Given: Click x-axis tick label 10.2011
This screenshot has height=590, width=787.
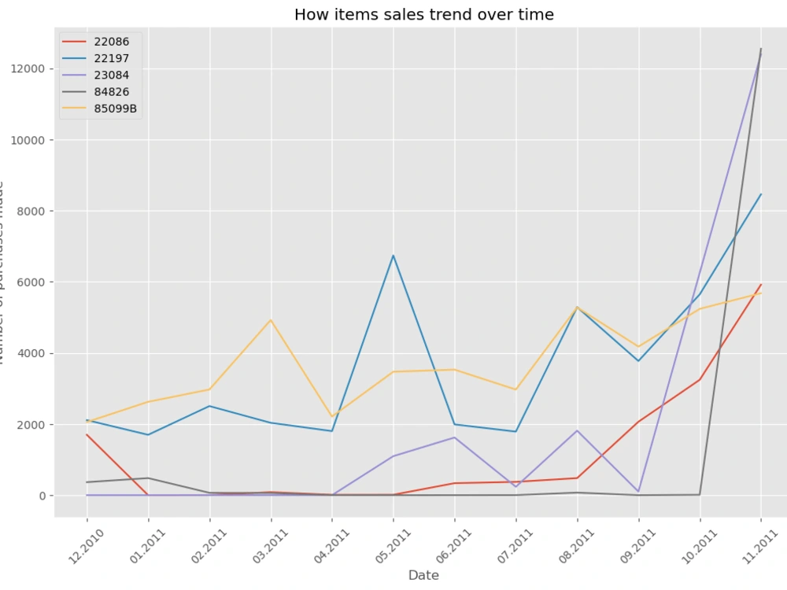Looking at the screenshot, I should [699, 547].
